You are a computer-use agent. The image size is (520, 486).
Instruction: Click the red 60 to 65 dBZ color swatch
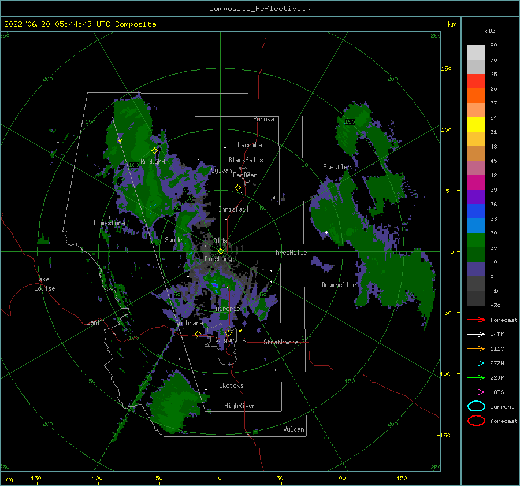click(476, 81)
